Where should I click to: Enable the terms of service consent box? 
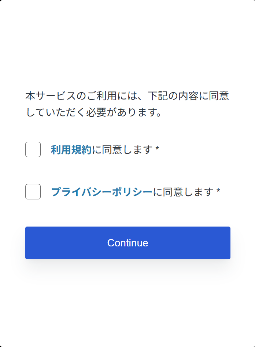33,149
